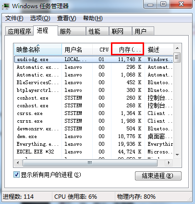Screen dimensions: 195x204
Task: Select Automatic.ex... row using 1,068 K
Action: click(x=94, y=75)
